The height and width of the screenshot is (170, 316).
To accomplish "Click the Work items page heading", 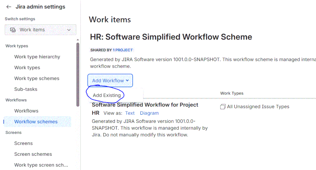I will click(x=110, y=20).
